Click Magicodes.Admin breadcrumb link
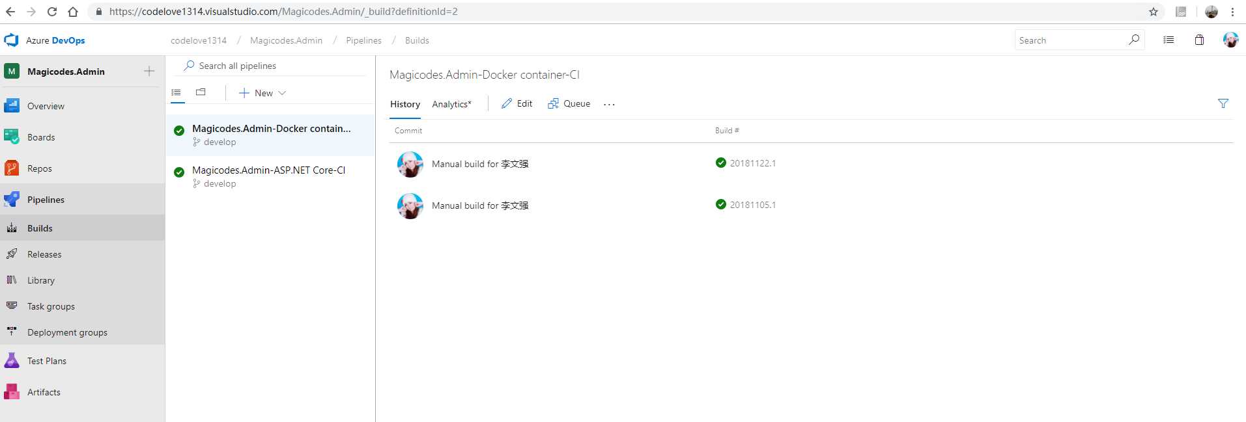 [286, 40]
